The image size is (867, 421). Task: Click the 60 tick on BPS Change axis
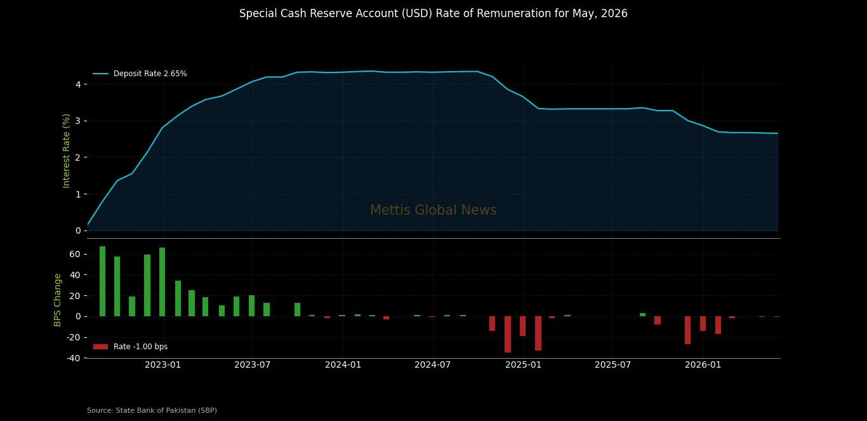click(75, 254)
